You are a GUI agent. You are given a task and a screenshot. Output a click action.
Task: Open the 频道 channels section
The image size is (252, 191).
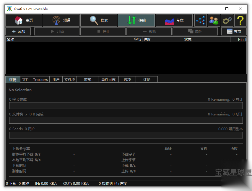coord(61,20)
